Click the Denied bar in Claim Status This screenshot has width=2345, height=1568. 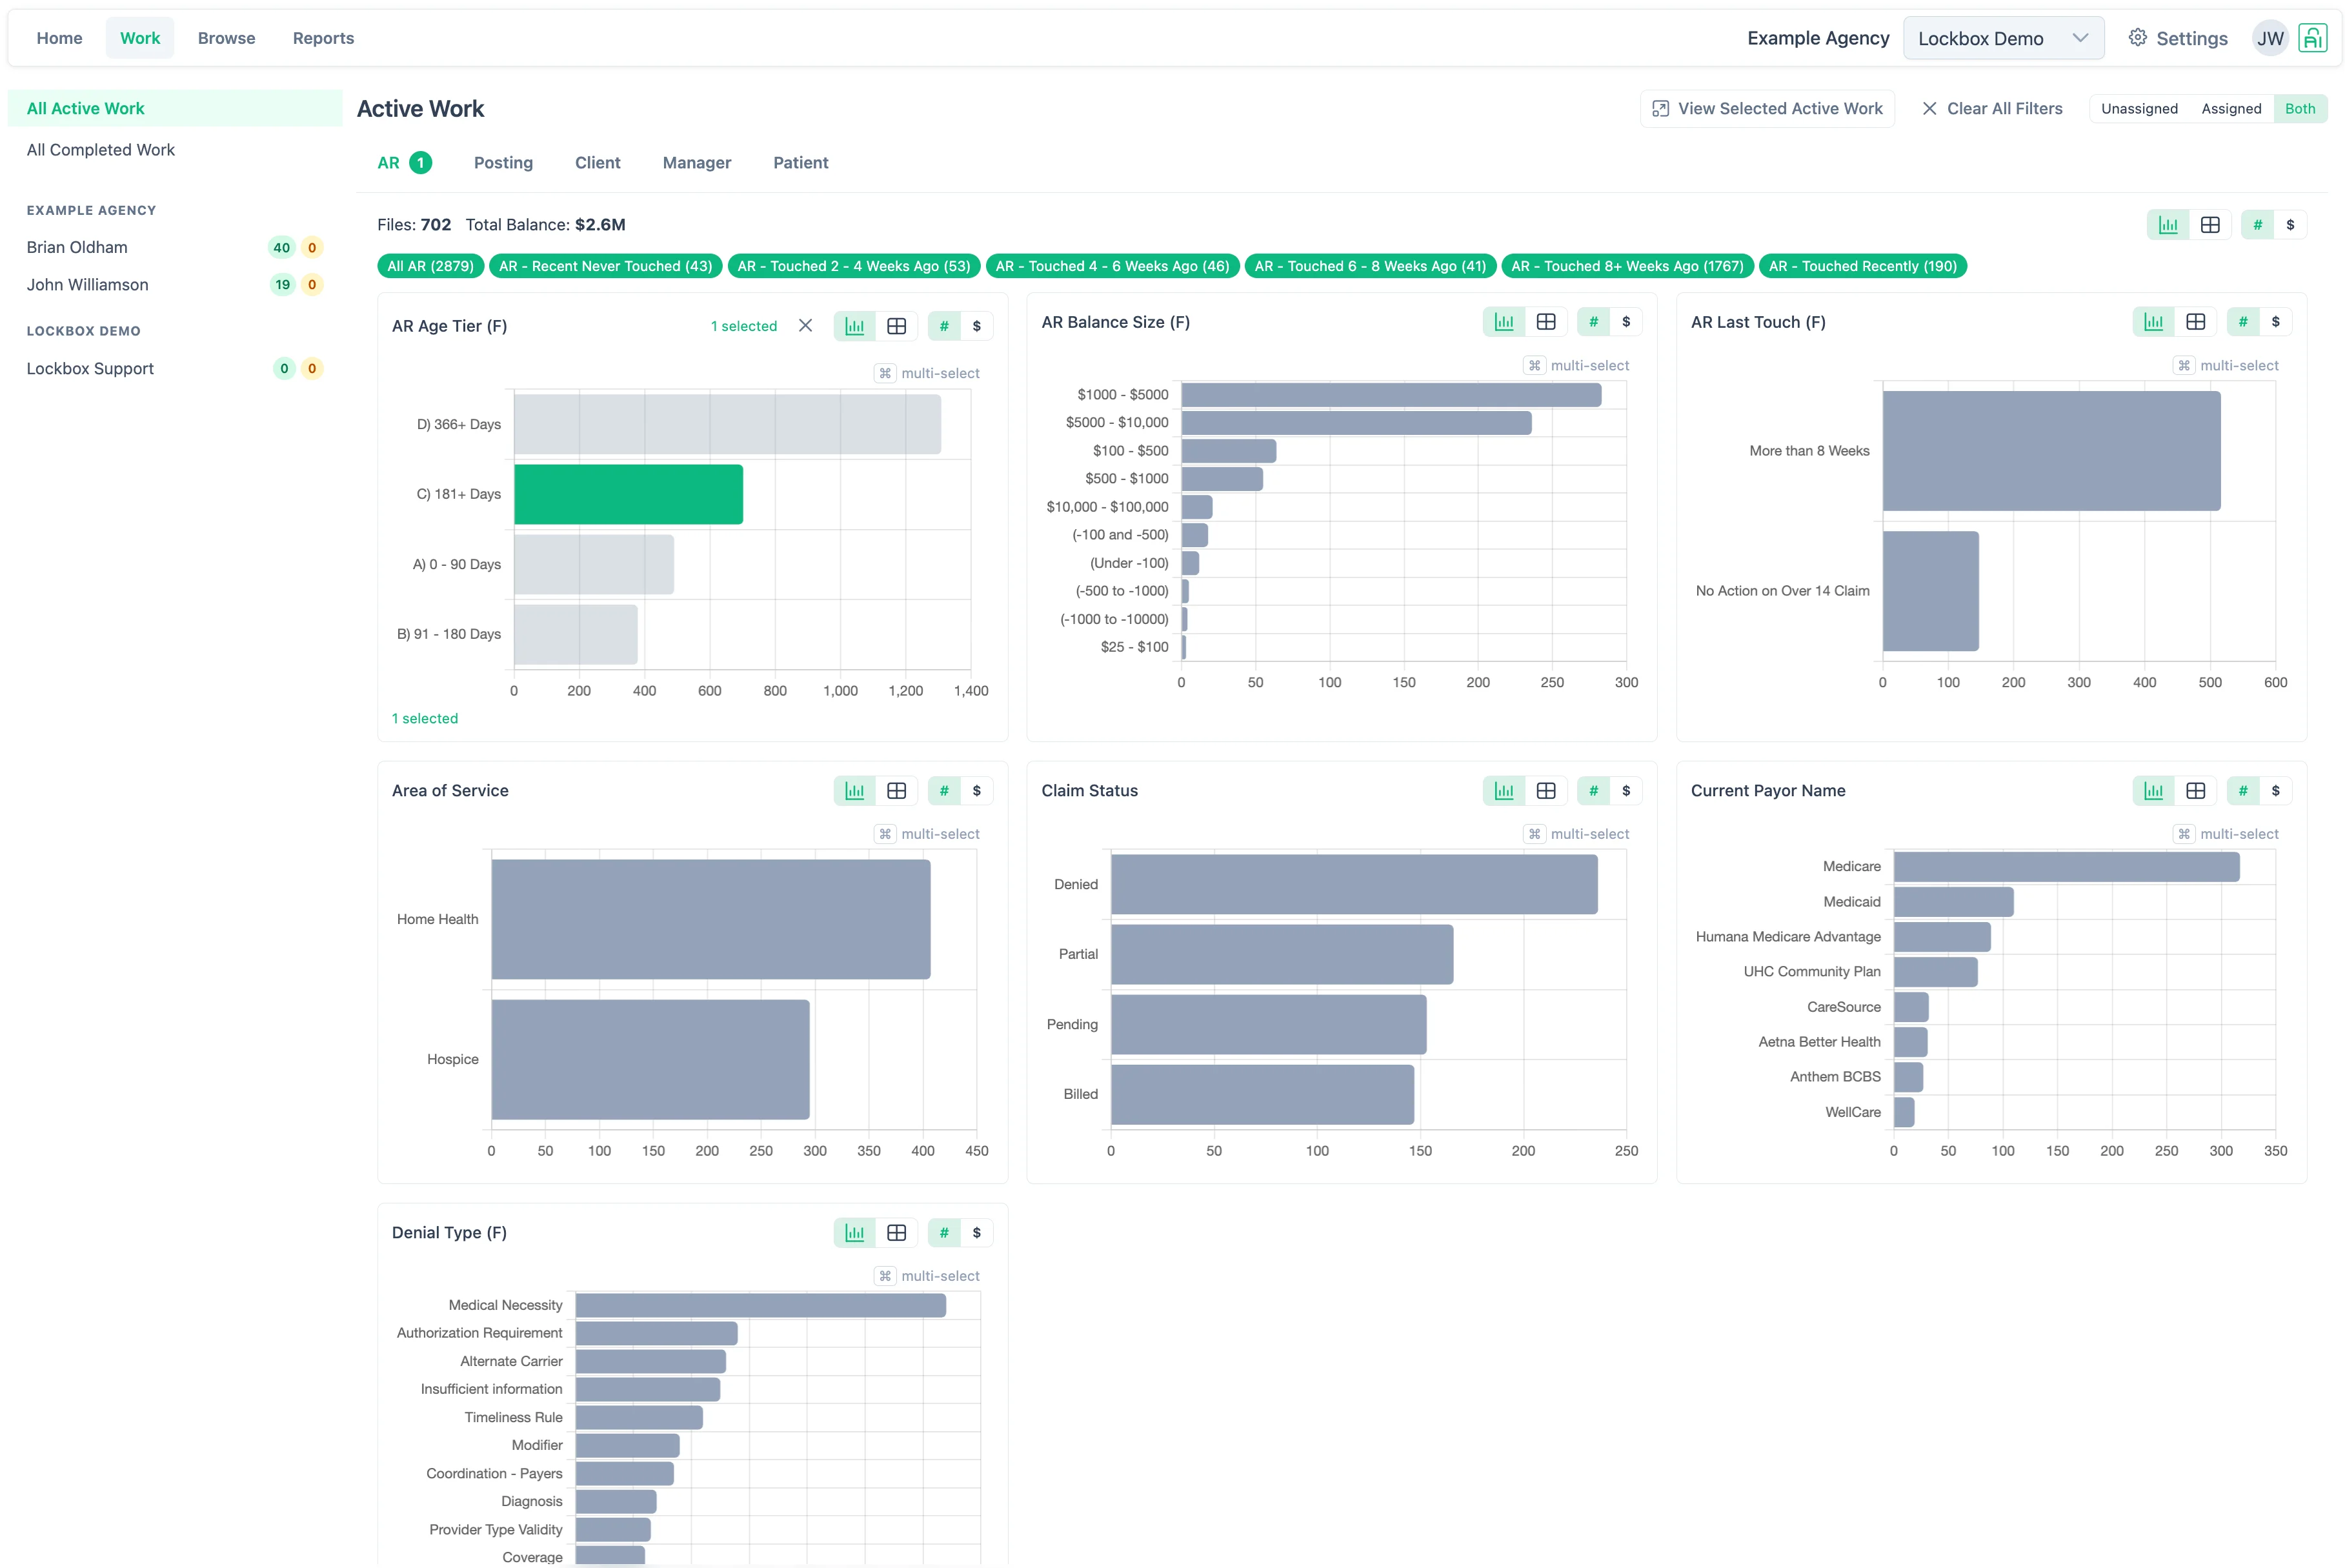click(x=1354, y=884)
